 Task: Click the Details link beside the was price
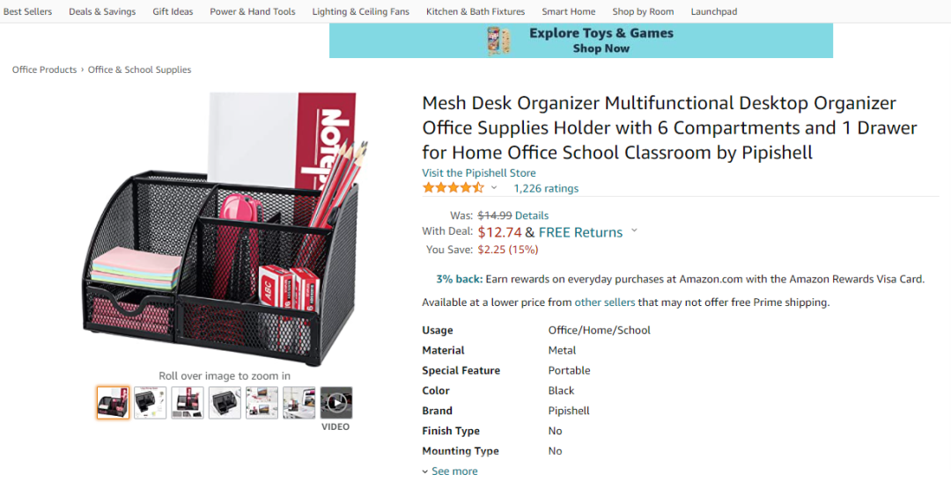tap(532, 215)
